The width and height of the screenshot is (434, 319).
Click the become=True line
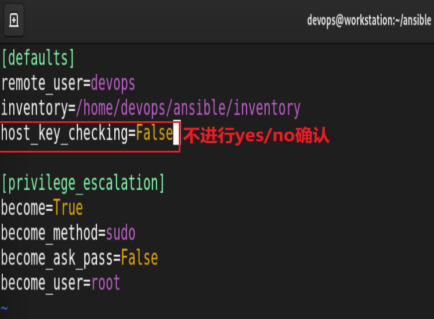coord(42,208)
